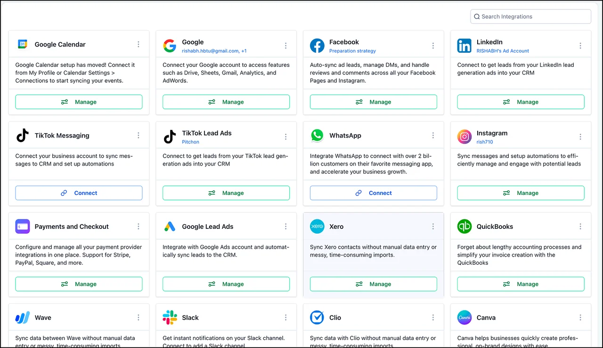Open the three-dot menu on Facebook card

point(433,46)
